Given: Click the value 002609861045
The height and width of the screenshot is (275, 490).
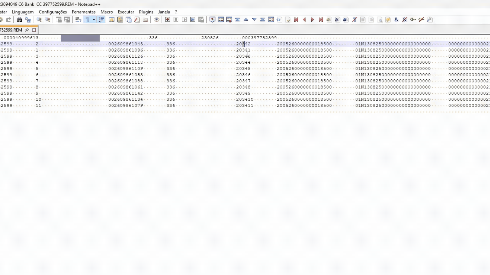Looking at the screenshot, I should click(x=126, y=44).
